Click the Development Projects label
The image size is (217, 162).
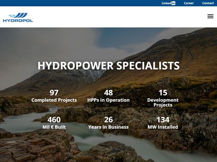pyautogui.click(x=163, y=103)
